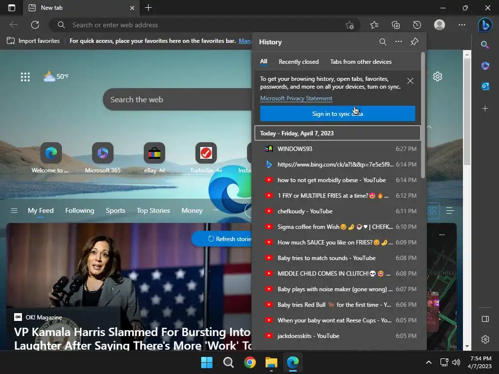Open the Top Stories feed tab
This screenshot has width=499, height=374.
tap(154, 210)
